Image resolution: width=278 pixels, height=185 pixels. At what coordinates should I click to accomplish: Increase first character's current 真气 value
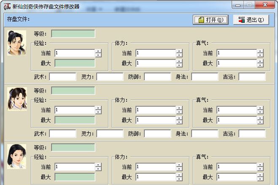click(260, 51)
